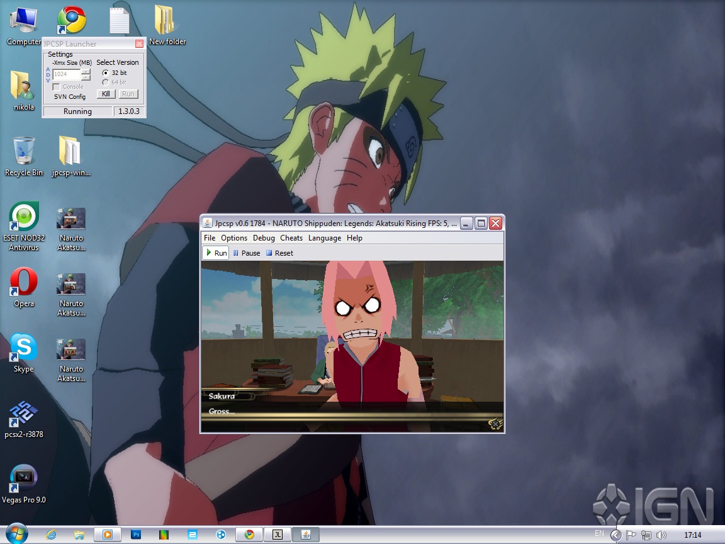Image resolution: width=725 pixels, height=544 pixels.
Task: Open the Cheats menu in Jpcsp
Action: click(x=291, y=238)
